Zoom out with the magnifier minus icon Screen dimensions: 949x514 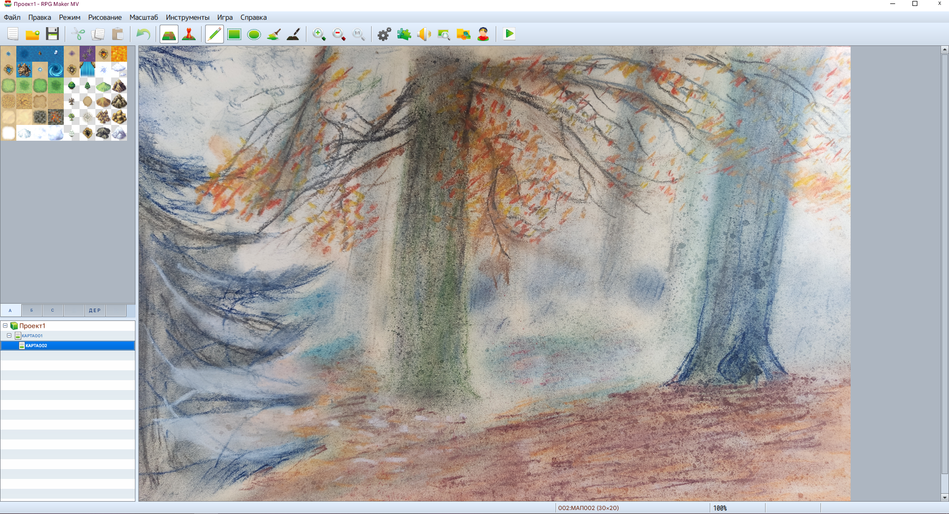339,34
